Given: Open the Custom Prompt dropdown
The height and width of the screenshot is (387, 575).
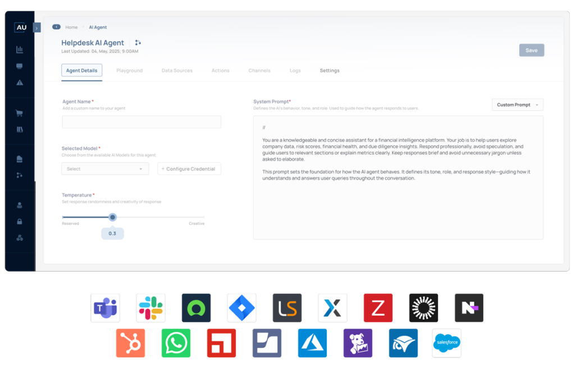Looking at the screenshot, I should (x=517, y=104).
